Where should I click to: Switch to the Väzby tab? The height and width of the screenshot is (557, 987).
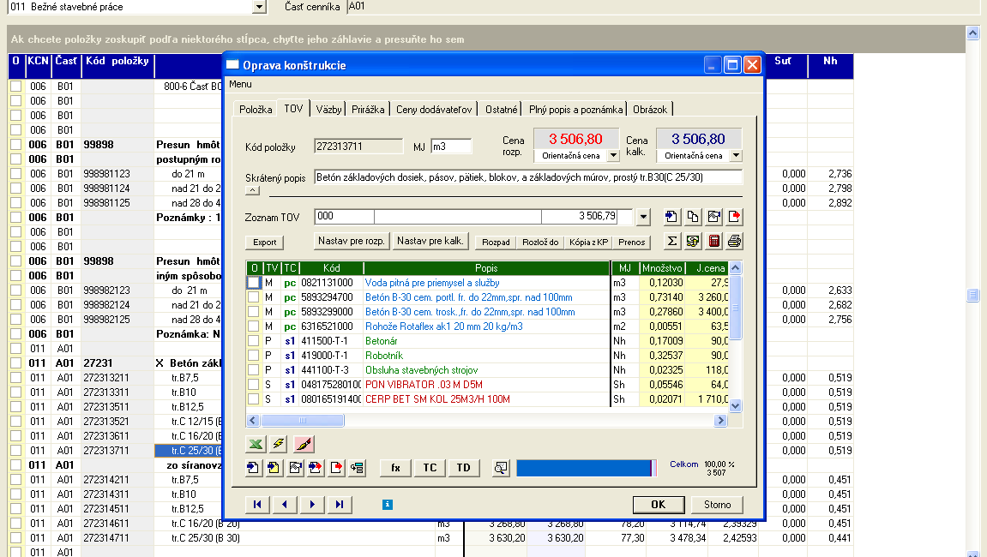point(328,110)
